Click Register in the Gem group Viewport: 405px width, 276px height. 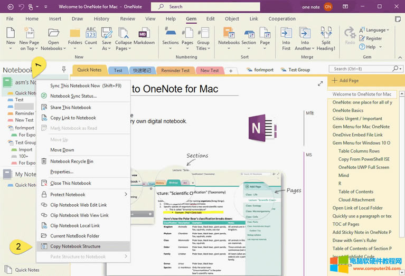373,39
